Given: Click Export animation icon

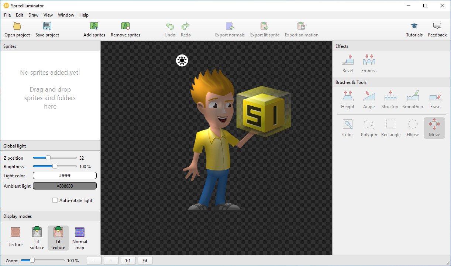Looking at the screenshot, I should 302,26.
